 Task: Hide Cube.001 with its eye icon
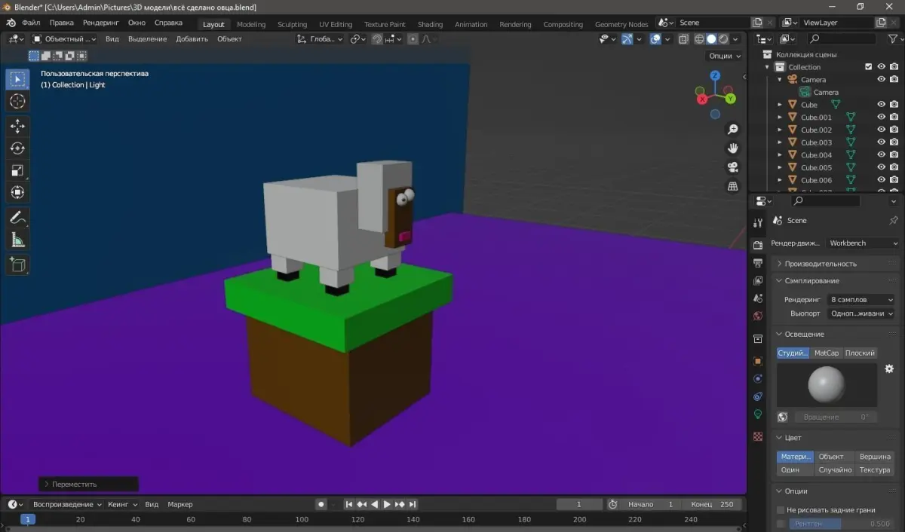click(881, 118)
